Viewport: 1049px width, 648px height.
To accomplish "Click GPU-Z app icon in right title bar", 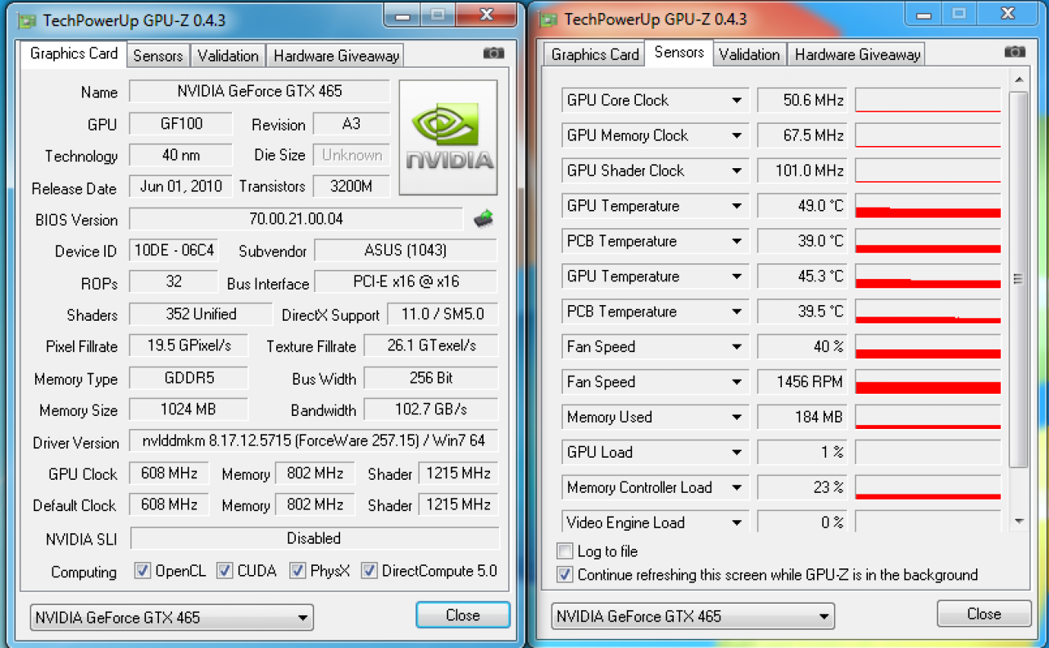I will pos(549,20).
